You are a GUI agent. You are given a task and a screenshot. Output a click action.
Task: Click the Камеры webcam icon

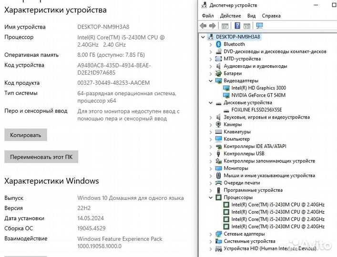pos(218,125)
